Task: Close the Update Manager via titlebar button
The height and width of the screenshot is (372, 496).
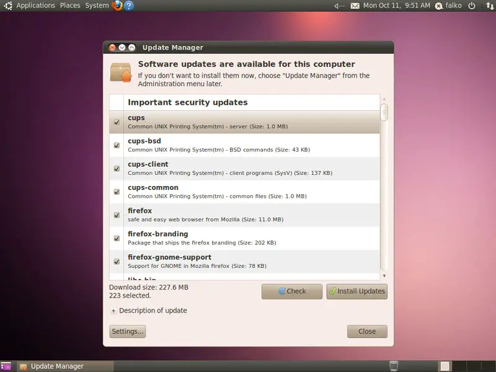Action: [x=112, y=48]
